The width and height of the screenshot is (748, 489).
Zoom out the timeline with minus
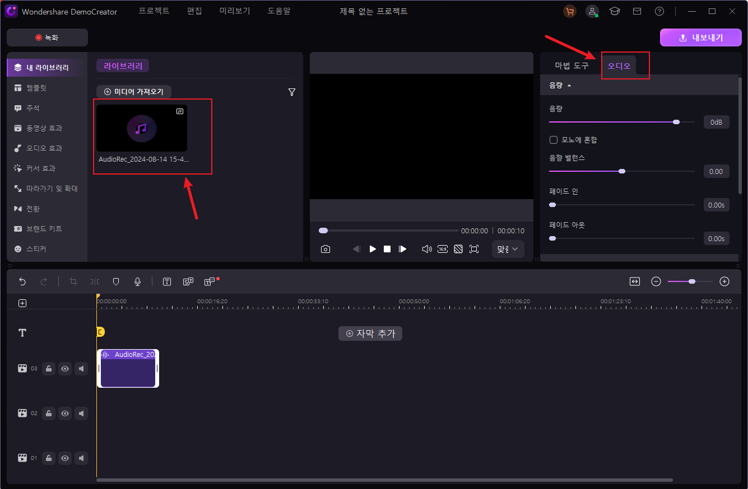tap(656, 281)
